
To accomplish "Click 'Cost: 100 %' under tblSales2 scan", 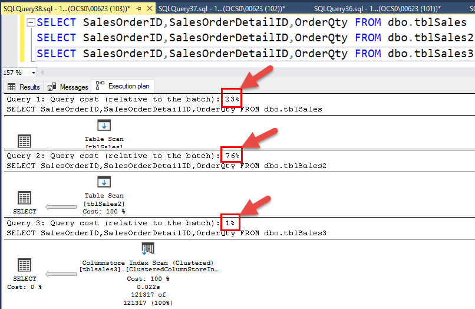I will coord(104,211).
